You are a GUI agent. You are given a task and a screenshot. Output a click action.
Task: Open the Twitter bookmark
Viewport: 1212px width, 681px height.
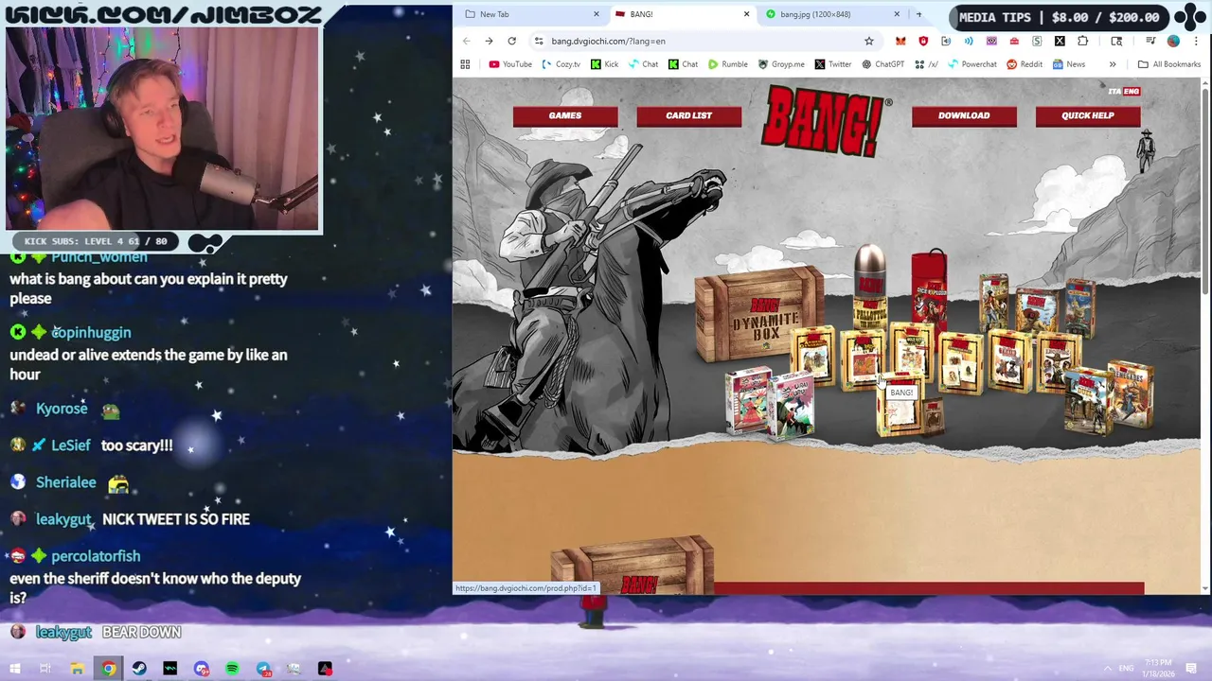[832, 64]
